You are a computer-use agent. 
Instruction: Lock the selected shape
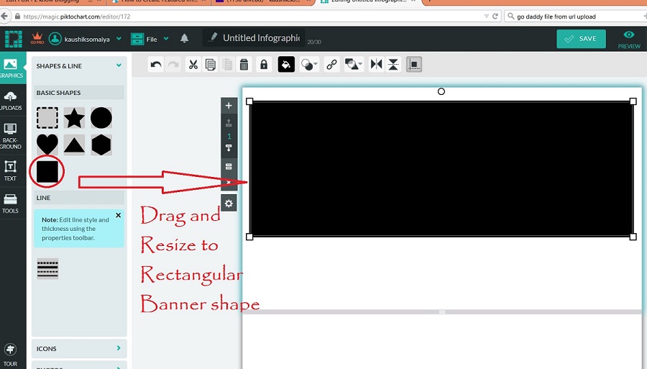click(264, 65)
